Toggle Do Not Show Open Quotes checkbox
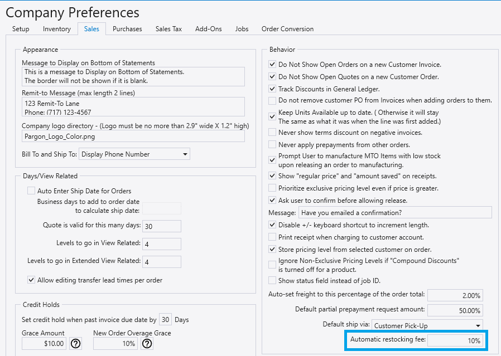The image size is (501, 356). [272, 76]
